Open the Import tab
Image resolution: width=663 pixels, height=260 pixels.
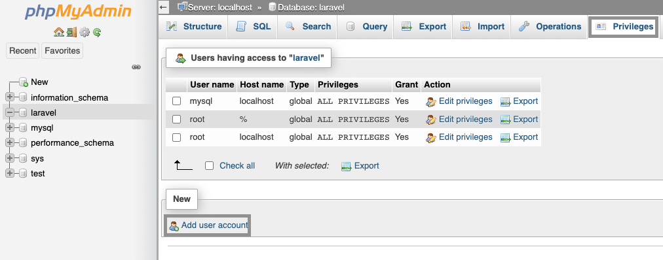[x=482, y=27]
